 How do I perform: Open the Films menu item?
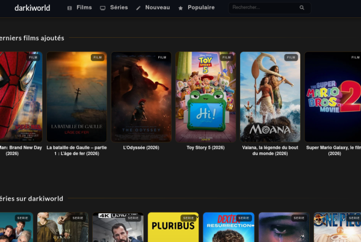[x=84, y=8]
